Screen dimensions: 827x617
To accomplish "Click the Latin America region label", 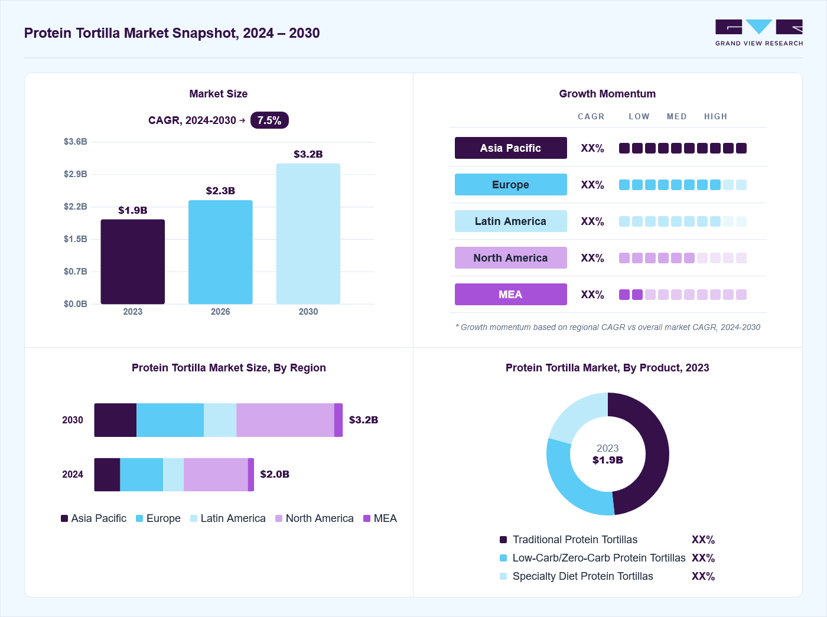I will 511,221.
